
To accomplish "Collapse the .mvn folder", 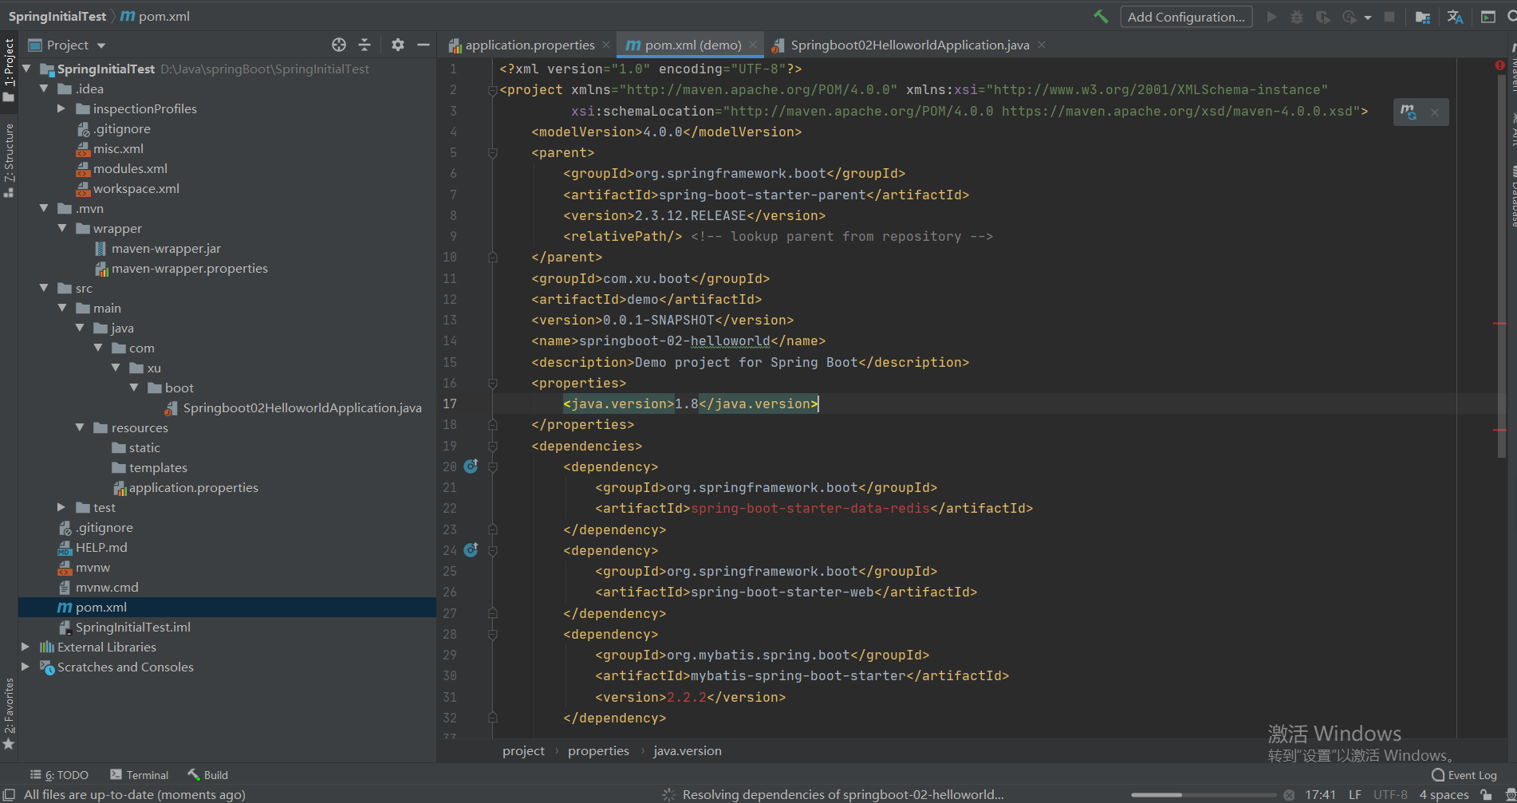I will point(44,208).
